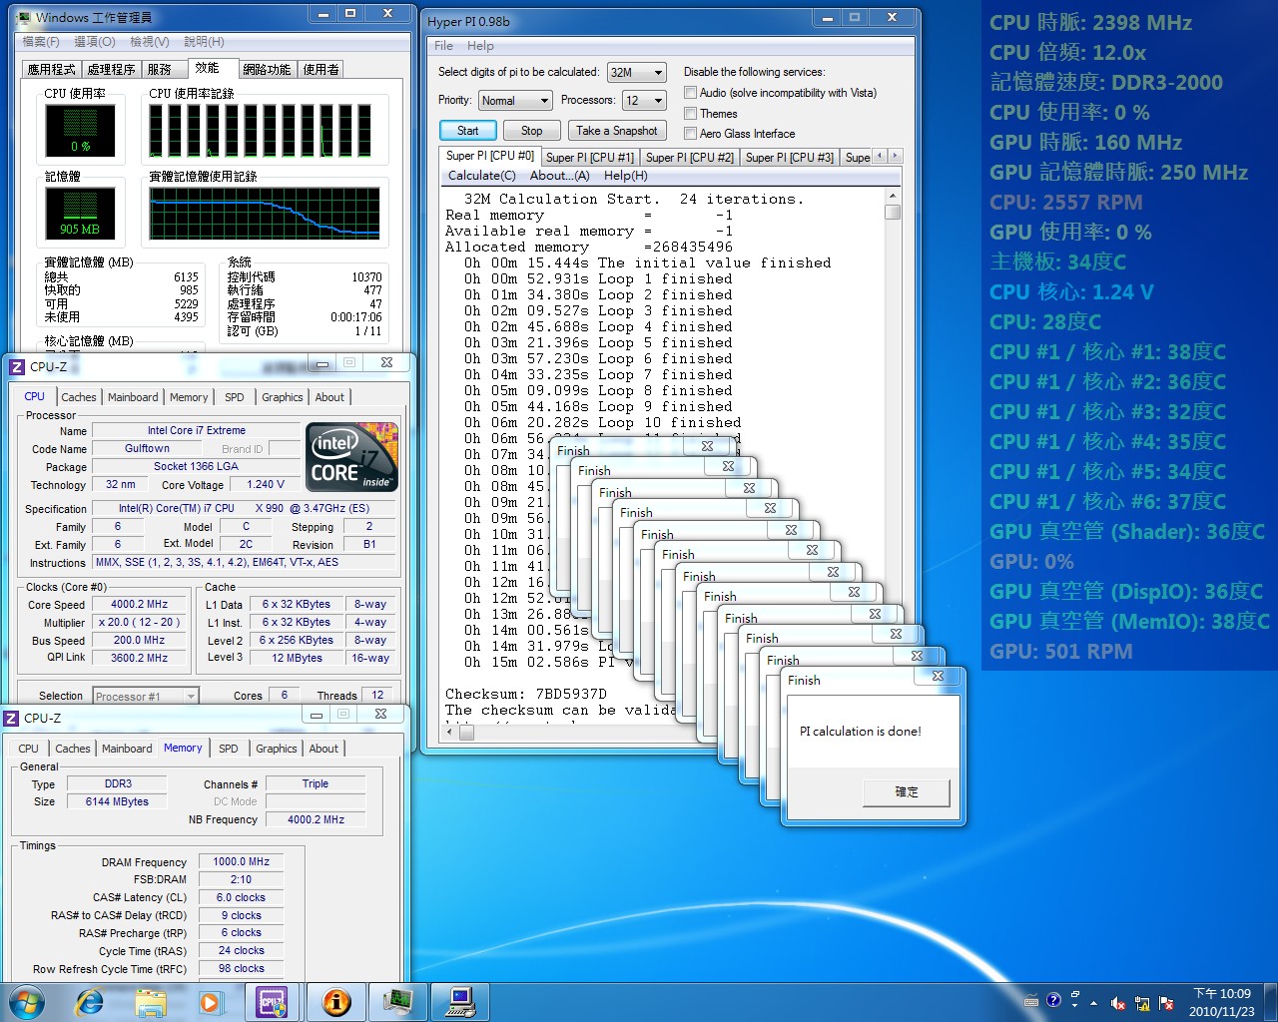Open Task Manager 檔案(F) menu
The height and width of the screenshot is (1022, 1278).
click(x=41, y=42)
